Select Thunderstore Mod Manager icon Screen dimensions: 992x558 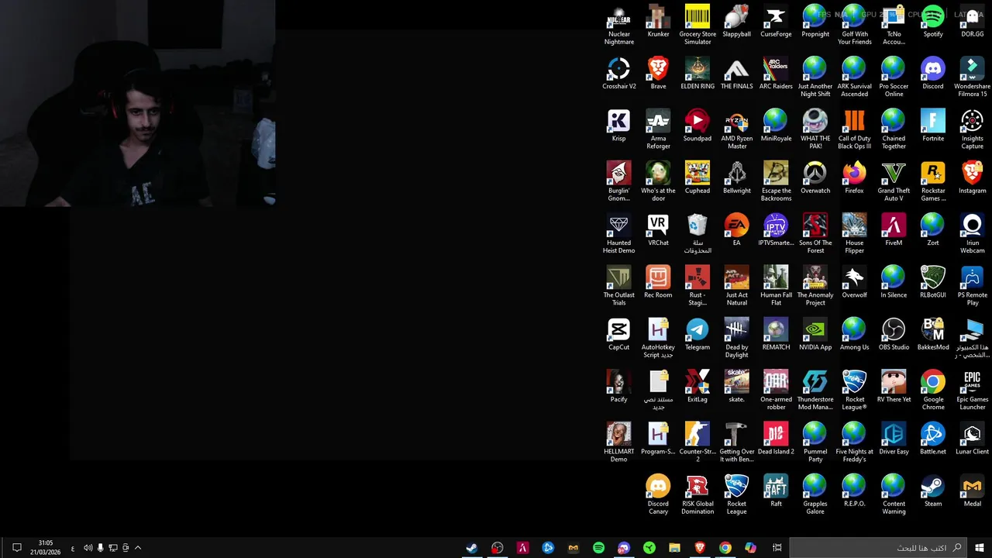point(815,389)
